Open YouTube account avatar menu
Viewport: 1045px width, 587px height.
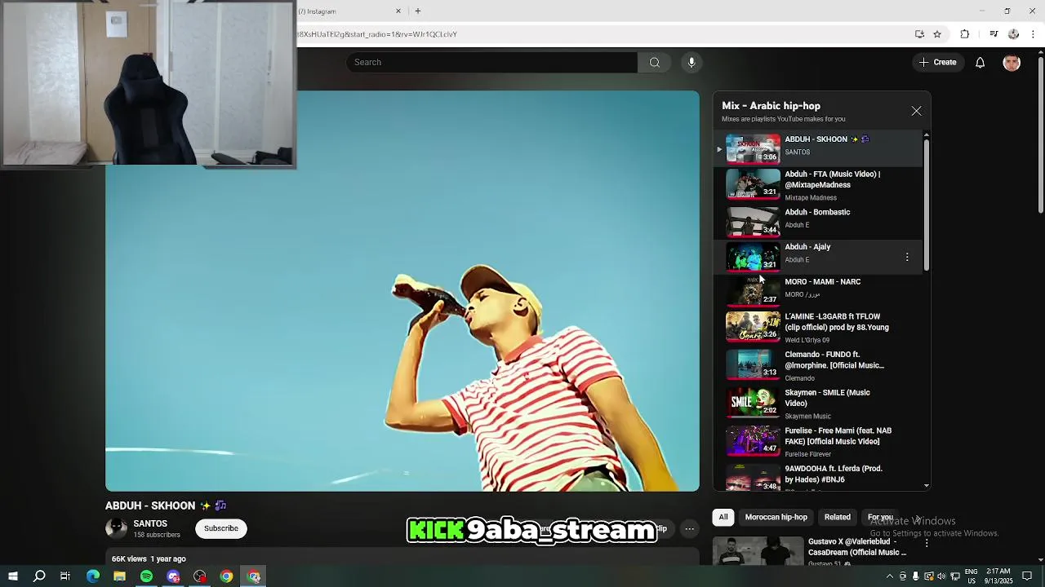click(x=1012, y=63)
